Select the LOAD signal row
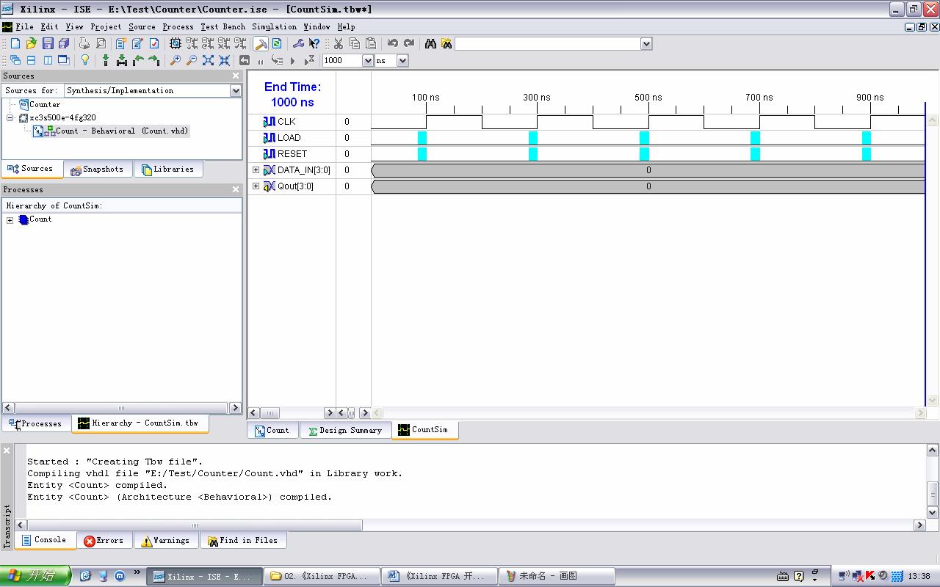This screenshot has width=940, height=587. (x=289, y=138)
